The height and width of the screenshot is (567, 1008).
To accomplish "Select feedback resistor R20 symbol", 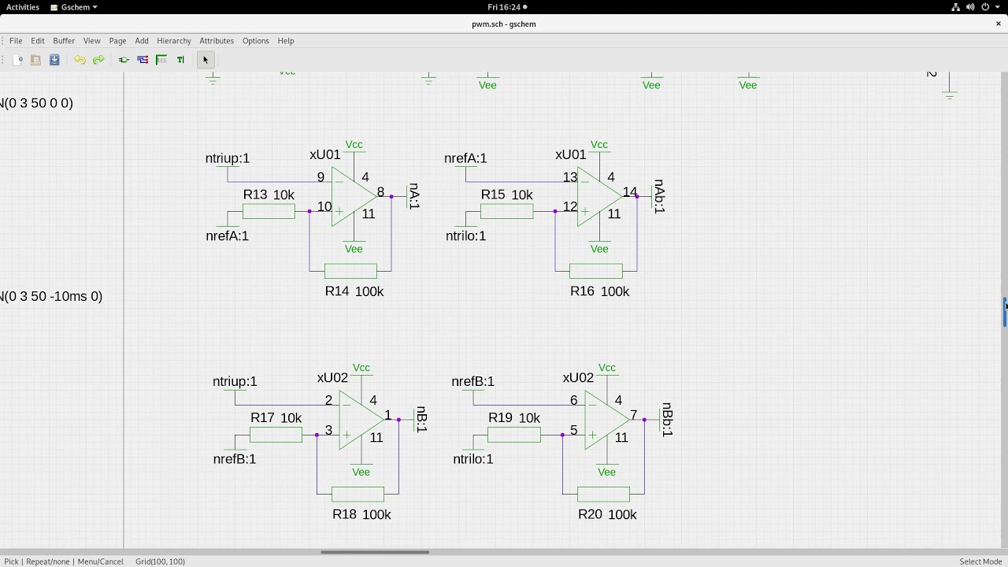I will 603,495.
